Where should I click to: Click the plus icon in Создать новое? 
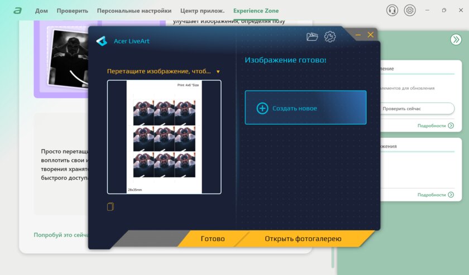(262, 108)
